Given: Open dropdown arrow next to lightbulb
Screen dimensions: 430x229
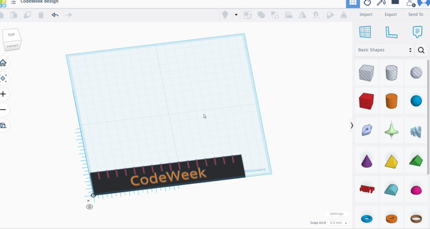Looking at the screenshot, I should [x=236, y=15].
